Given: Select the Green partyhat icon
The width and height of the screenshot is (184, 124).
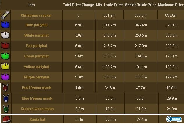Looking at the screenshot, I should tap(5, 56).
